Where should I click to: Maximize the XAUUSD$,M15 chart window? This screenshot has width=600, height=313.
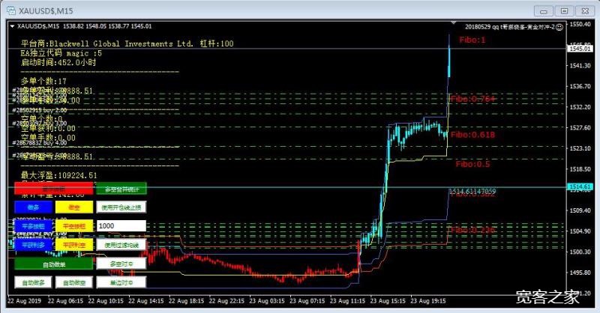point(564,11)
